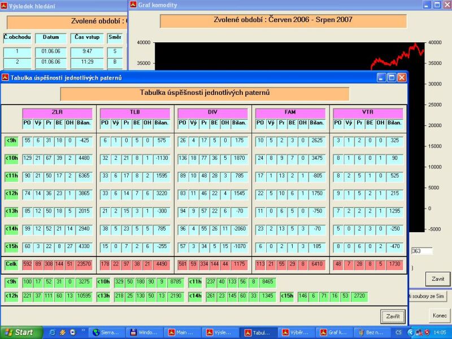Image resolution: width=452 pixels, height=339 pixels.
Task: Click the input field showing 363
Action: click(x=421, y=251)
